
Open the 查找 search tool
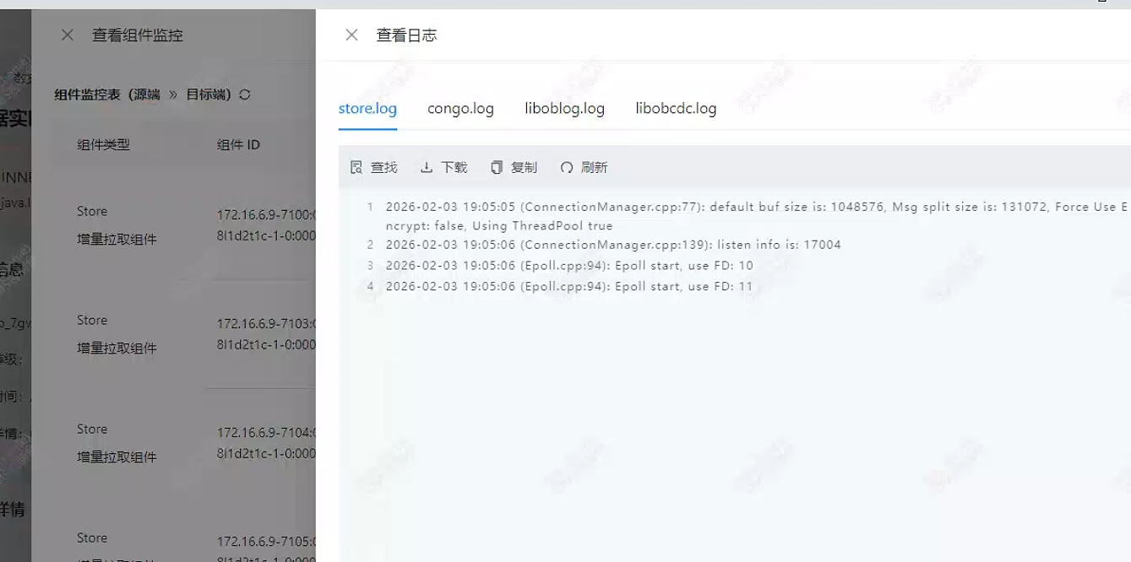[x=374, y=167]
